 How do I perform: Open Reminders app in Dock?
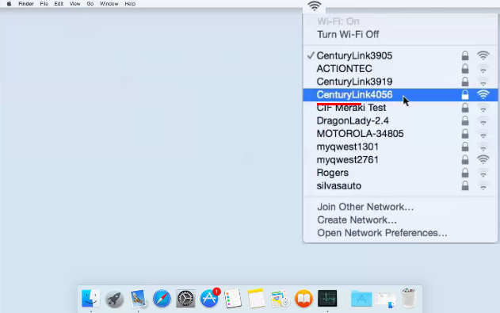(x=233, y=299)
